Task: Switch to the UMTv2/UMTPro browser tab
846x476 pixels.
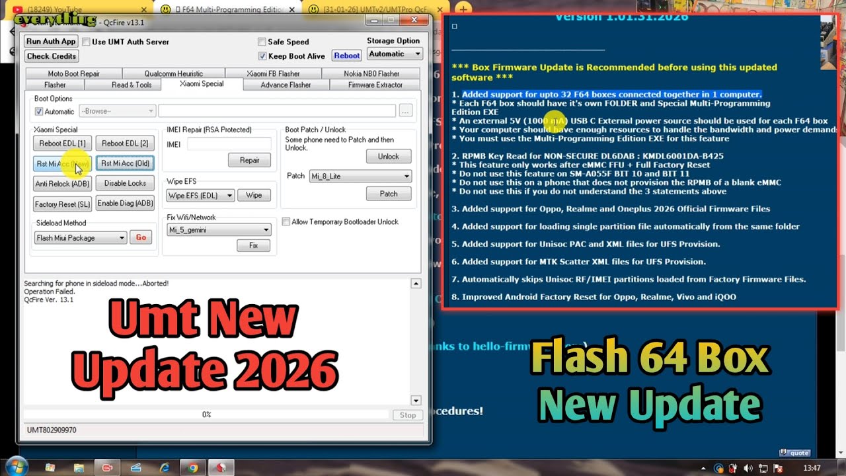Action: (x=377, y=8)
